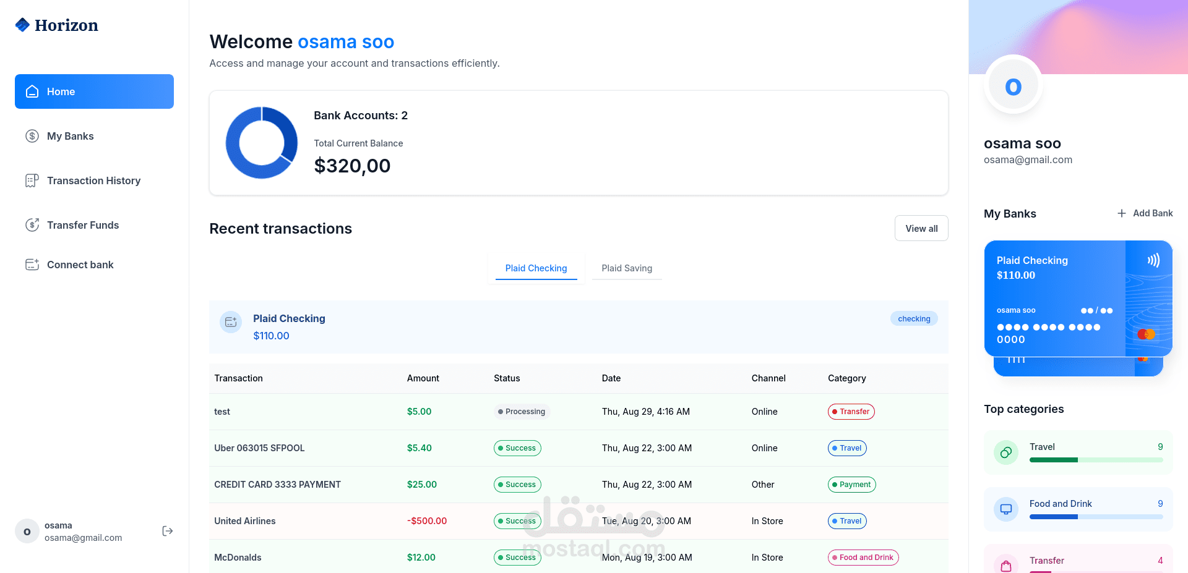Select the Plaid Checking tab
Viewport: 1188px width, 573px height.
(536, 268)
